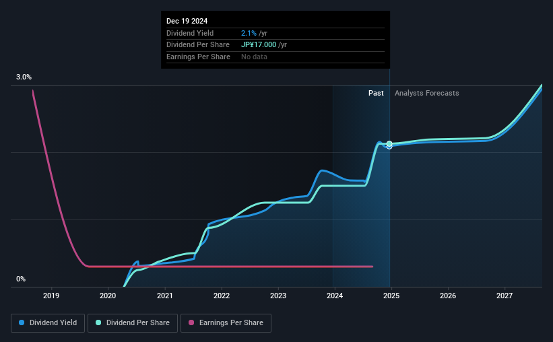Click the Earnings Per Share tooltip row label

(x=198, y=57)
